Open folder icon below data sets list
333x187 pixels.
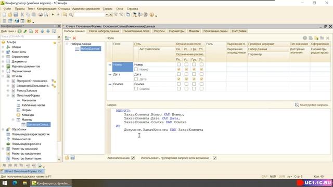[67, 157]
